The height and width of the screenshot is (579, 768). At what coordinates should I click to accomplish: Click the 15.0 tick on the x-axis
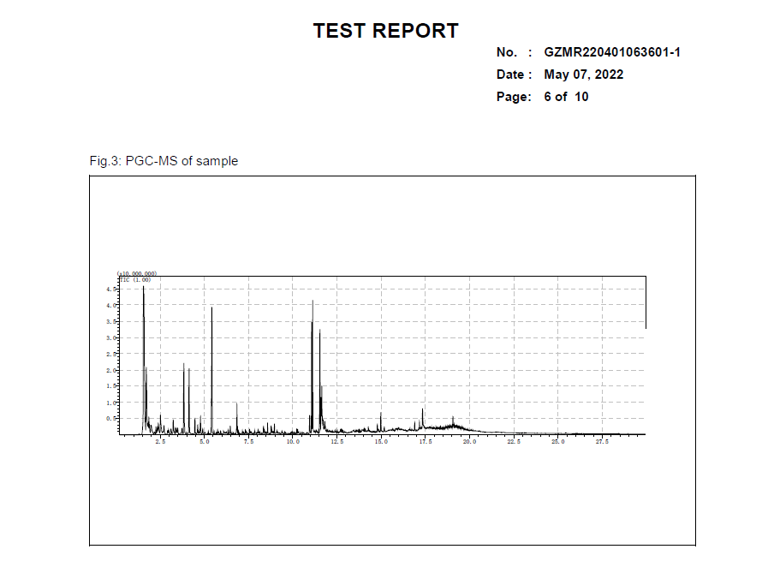point(381,442)
